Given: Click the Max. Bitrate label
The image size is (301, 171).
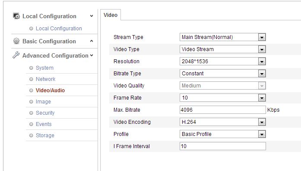Looking at the screenshot, I should pyautogui.click(x=127, y=110).
